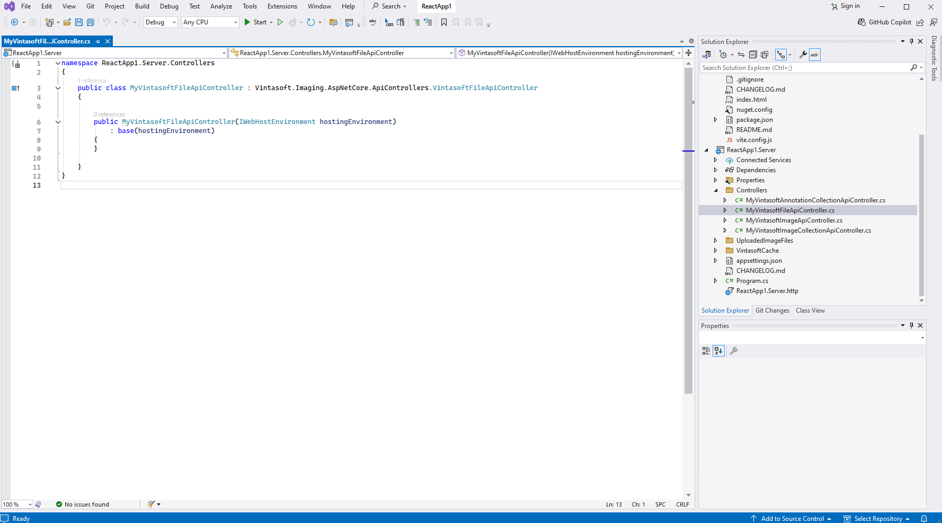This screenshot has height=523, width=942.
Task: Click the Search Solution Explorer input field
Action: tap(804, 68)
